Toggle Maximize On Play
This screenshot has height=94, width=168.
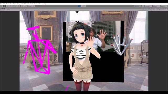[147, 10]
